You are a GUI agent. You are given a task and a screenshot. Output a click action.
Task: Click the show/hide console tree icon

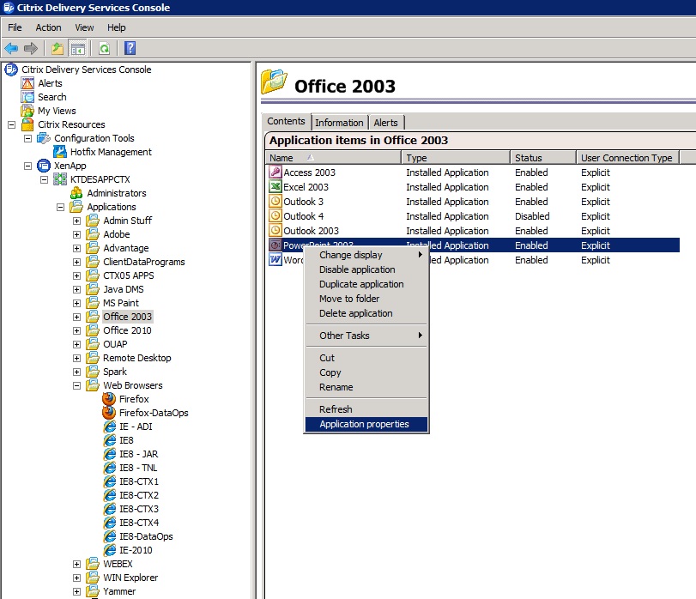(77, 49)
